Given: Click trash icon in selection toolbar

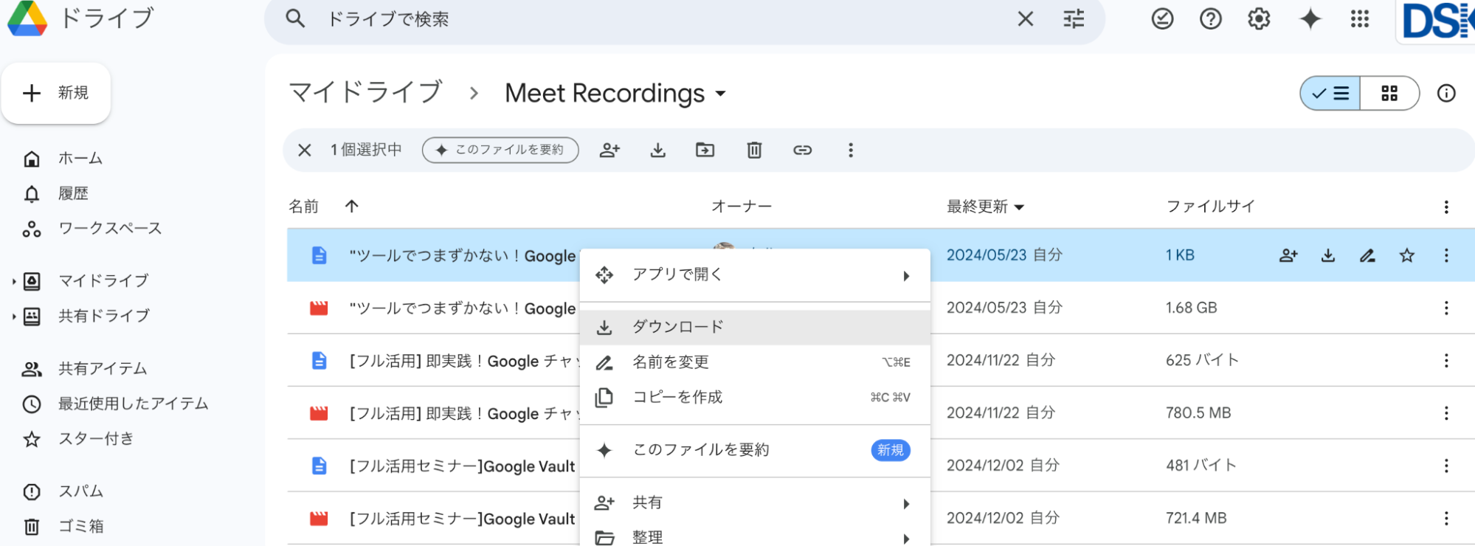Looking at the screenshot, I should point(754,150).
